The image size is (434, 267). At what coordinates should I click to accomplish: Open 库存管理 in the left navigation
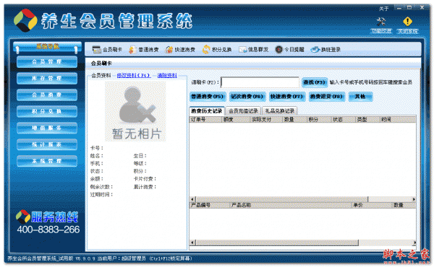(x=47, y=79)
